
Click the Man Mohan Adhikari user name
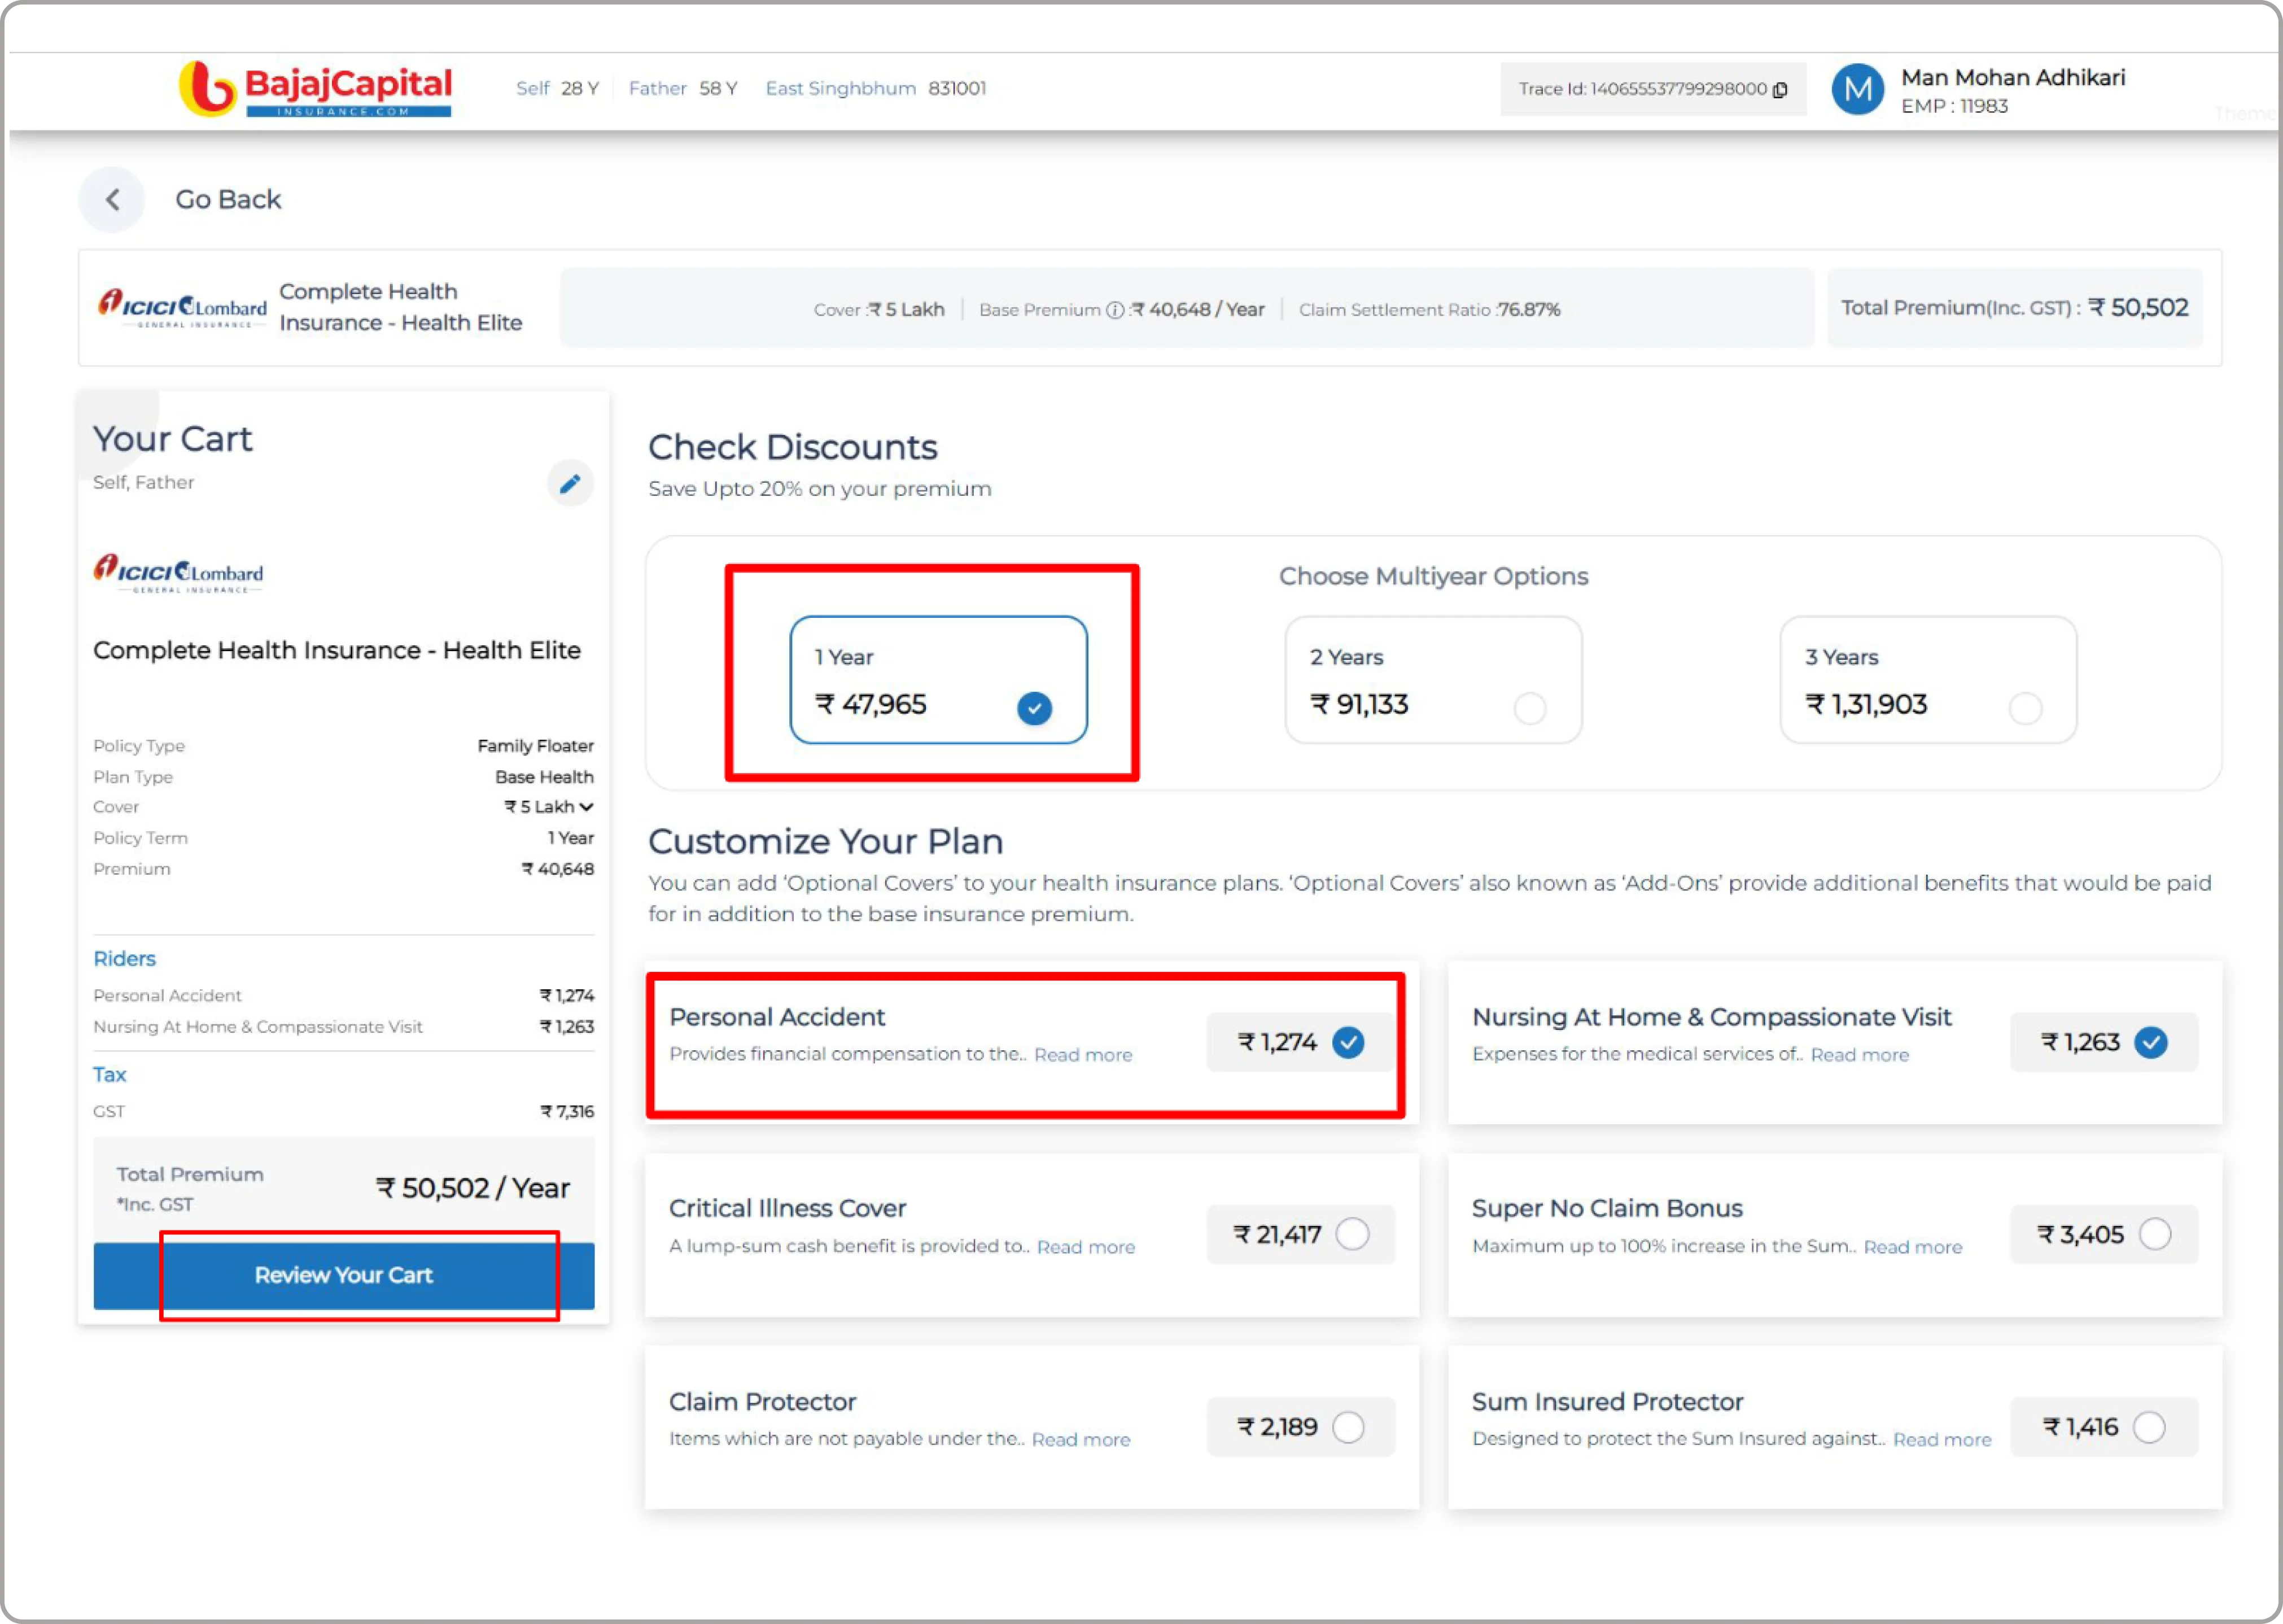point(2012,78)
